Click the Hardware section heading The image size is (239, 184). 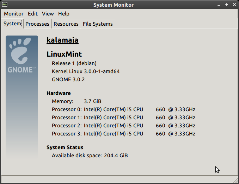click(59, 93)
